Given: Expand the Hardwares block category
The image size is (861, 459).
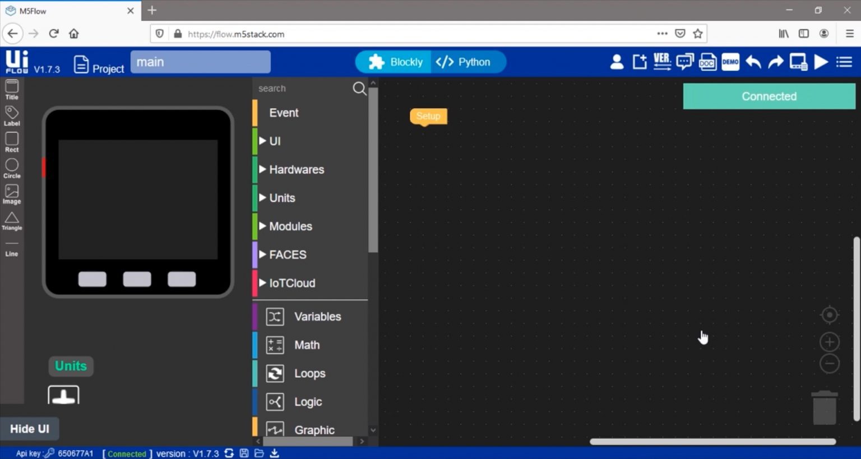Looking at the screenshot, I should pyautogui.click(x=297, y=169).
